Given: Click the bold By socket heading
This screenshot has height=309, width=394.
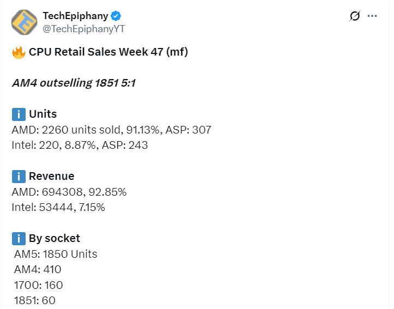Looking at the screenshot, I should tap(54, 239).
